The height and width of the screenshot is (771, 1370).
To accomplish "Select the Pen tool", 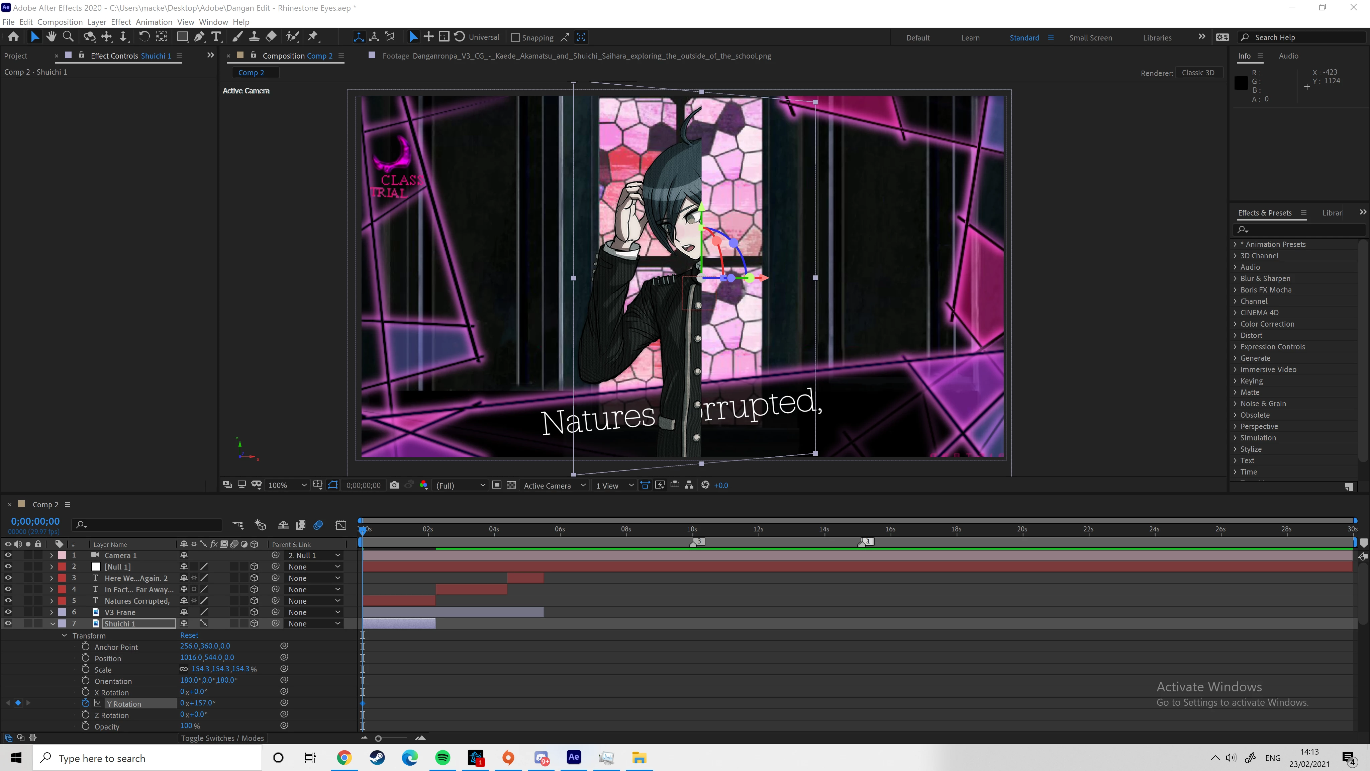I will tap(199, 37).
